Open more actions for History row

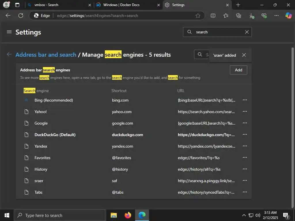(245, 169)
